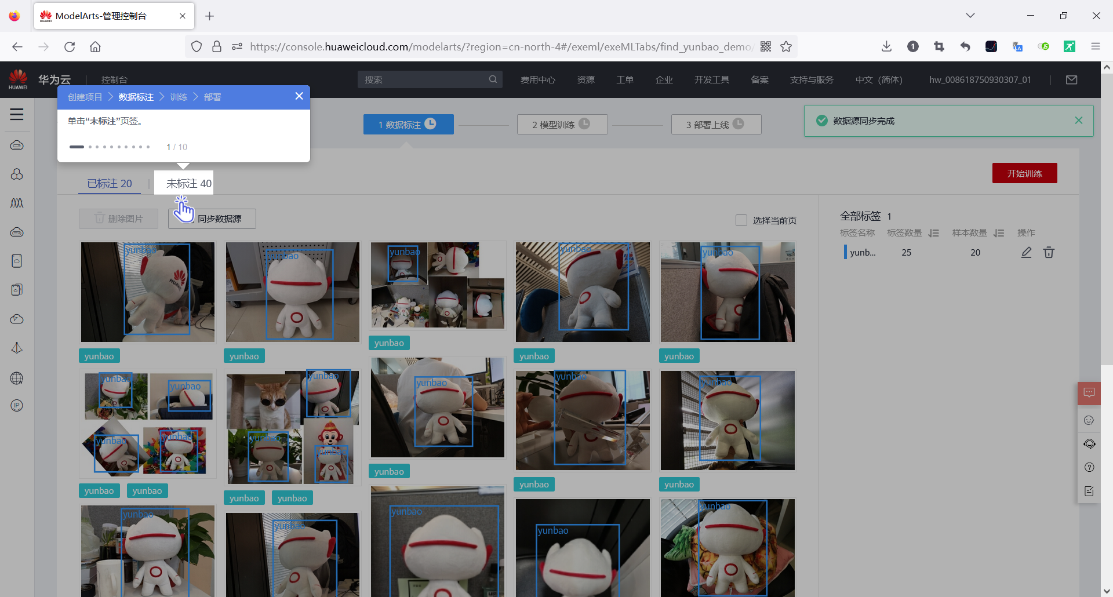Open the 数据标注 guide breadcrumb
This screenshot has height=597, width=1113.
(x=136, y=97)
